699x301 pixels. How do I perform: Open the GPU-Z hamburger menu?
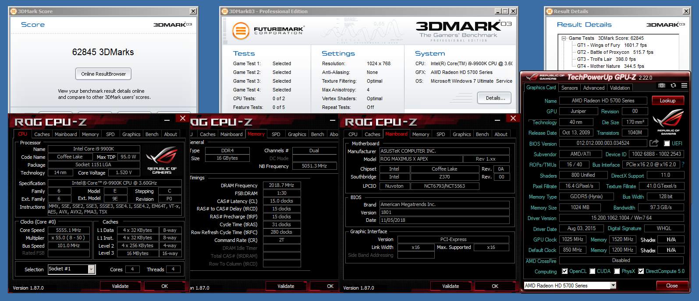(x=684, y=85)
